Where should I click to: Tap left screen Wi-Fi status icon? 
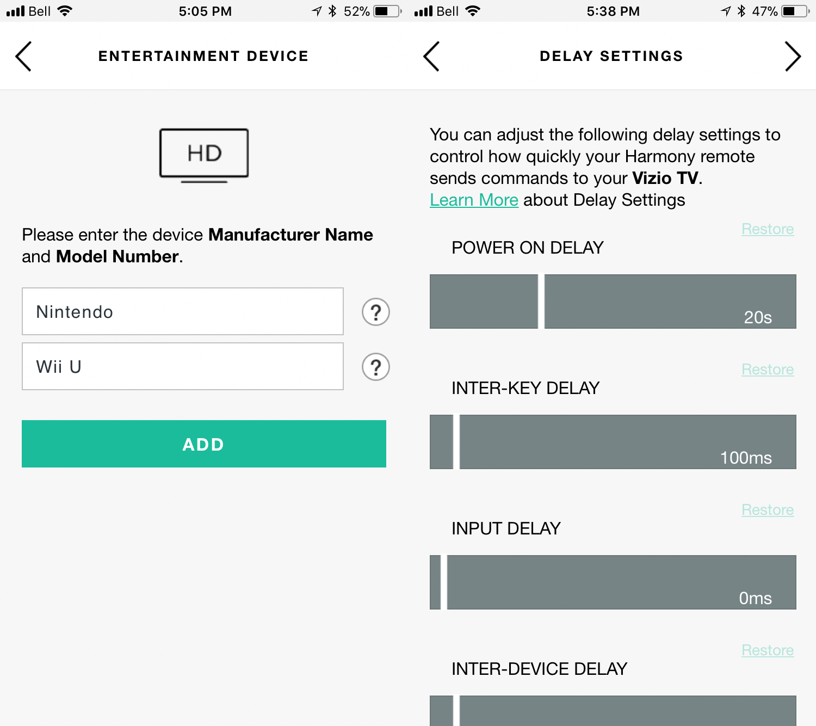[65, 11]
